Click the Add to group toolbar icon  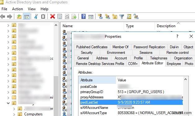coord(136,16)
